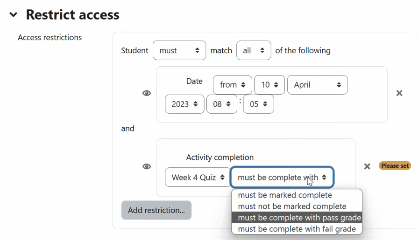Open the 2023 year dropdown

(x=184, y=104)
